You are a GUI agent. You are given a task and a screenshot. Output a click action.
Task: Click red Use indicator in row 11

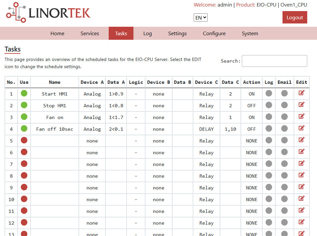(24, 211)
